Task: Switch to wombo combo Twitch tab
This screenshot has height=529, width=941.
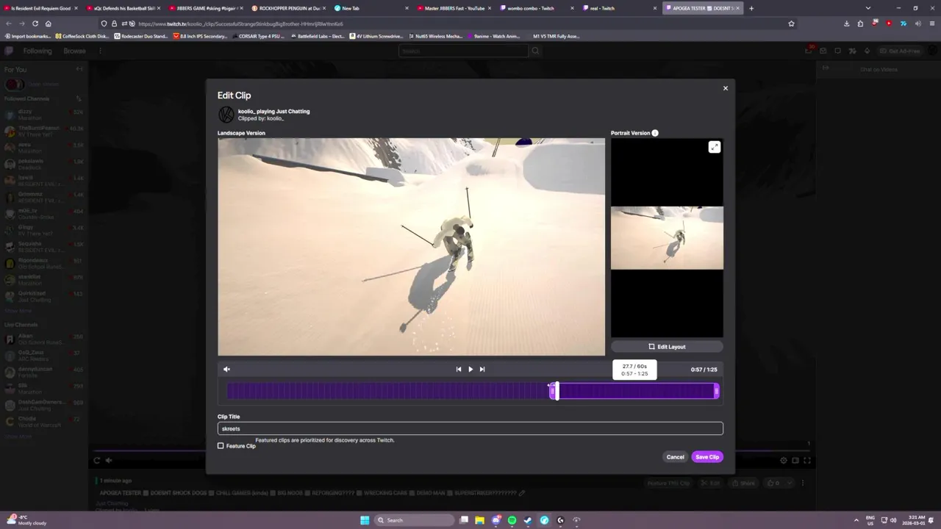Action: 537,8
